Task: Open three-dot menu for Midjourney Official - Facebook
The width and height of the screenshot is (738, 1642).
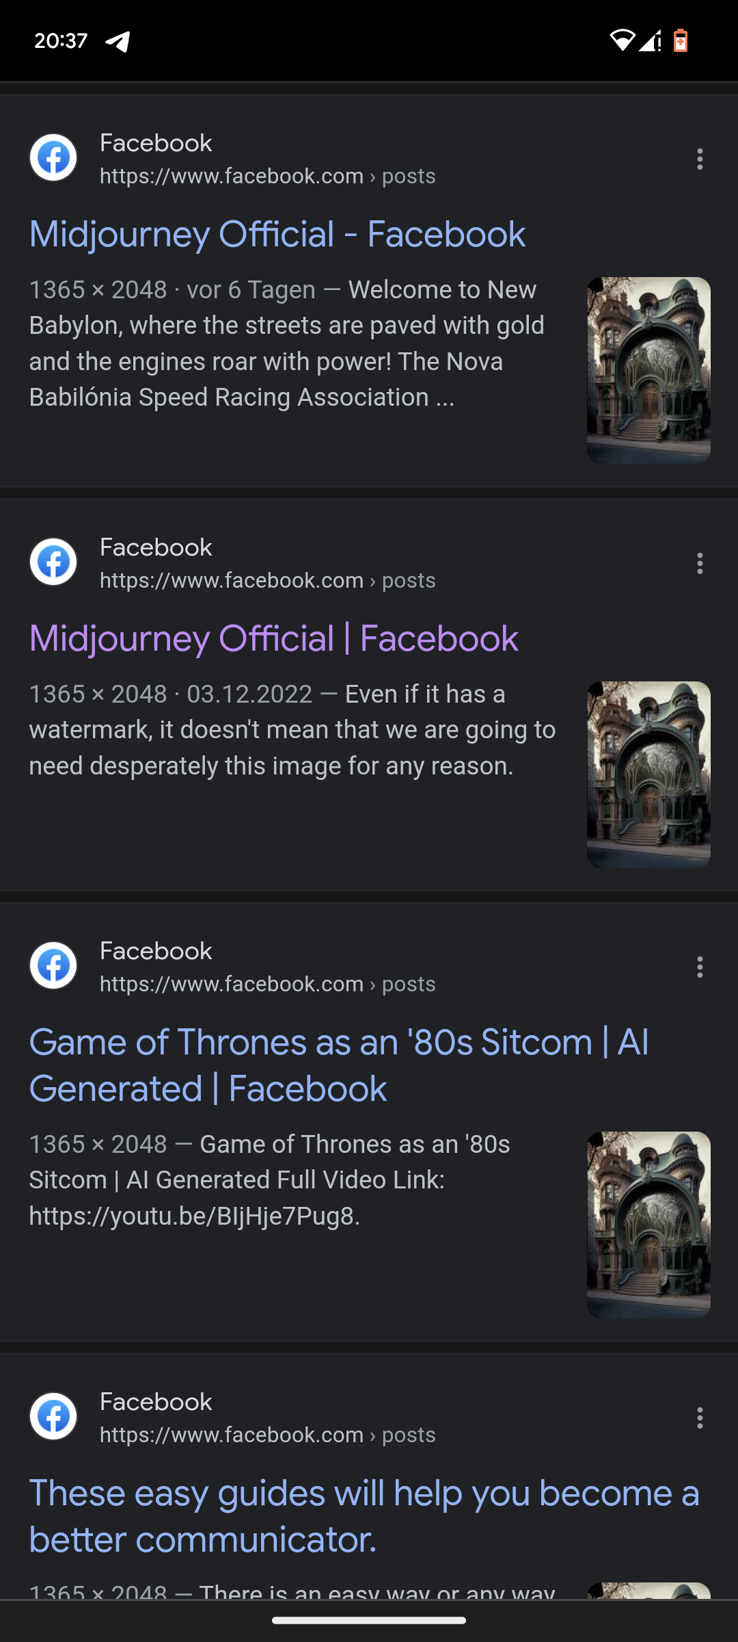Action: [x=700, y=159]
